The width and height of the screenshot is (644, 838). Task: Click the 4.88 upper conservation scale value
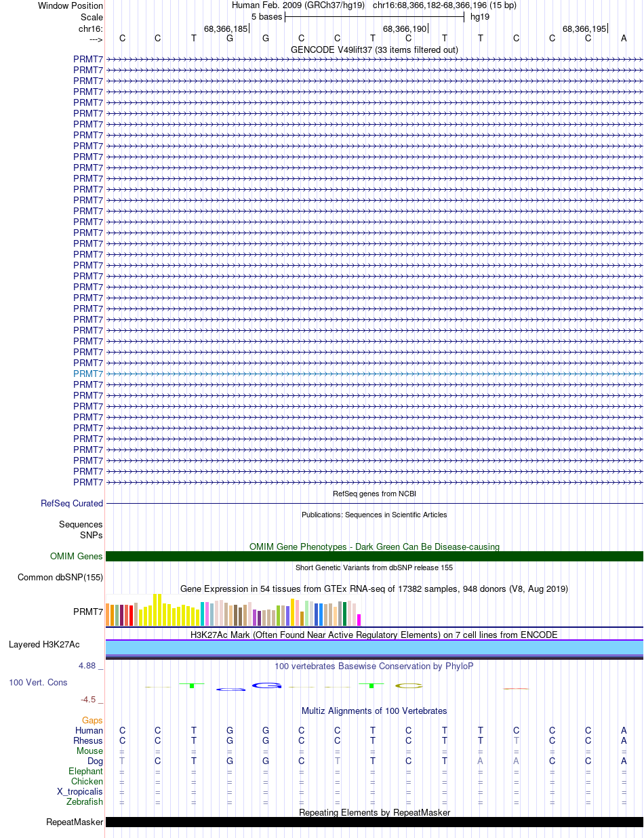click(x=88, y=666)
